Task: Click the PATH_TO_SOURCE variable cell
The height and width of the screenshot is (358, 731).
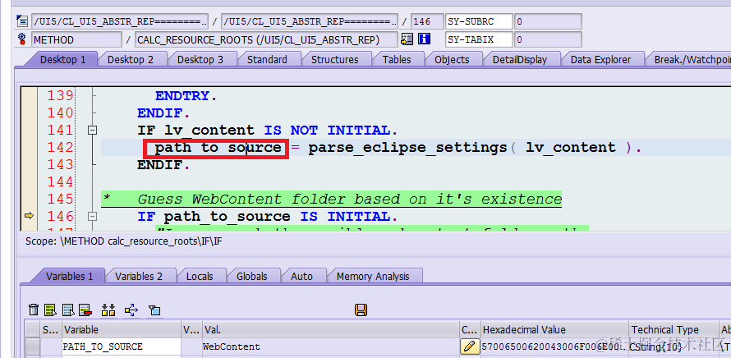Action: click(x=122, y=347)
